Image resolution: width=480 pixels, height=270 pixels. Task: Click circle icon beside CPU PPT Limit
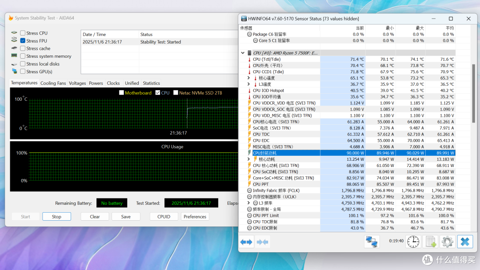pos(249,215)
